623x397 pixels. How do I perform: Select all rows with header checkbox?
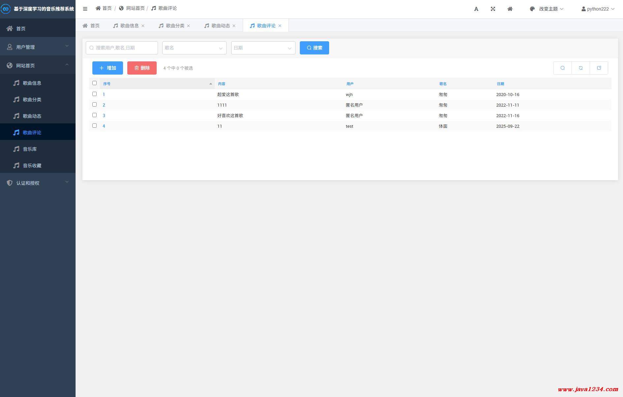coord(95,83)
